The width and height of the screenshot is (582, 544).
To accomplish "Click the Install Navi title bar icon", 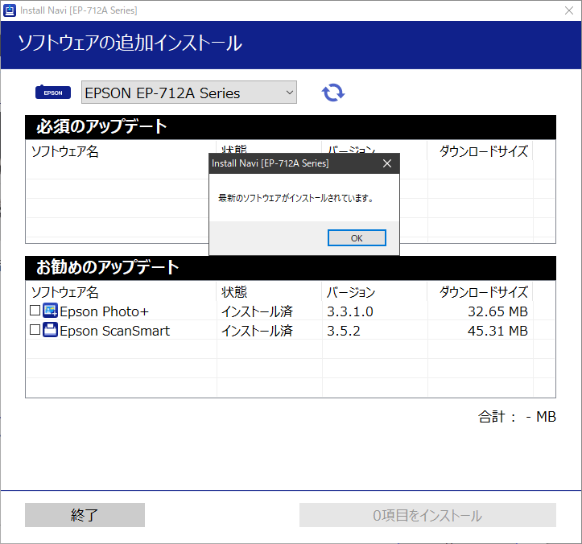I will 10,10.
